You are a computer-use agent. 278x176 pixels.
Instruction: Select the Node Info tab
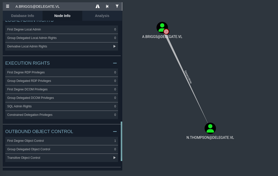62,16
